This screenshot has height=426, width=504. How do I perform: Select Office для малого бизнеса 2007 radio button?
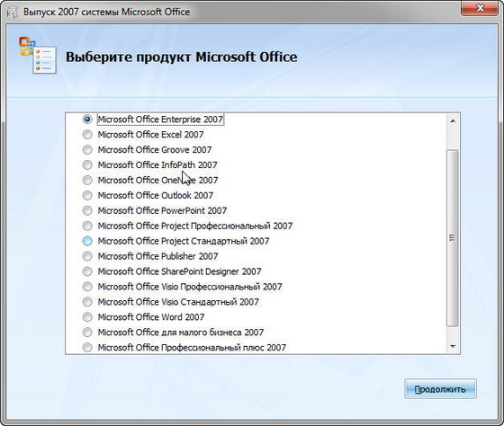[x=87, y=333]
